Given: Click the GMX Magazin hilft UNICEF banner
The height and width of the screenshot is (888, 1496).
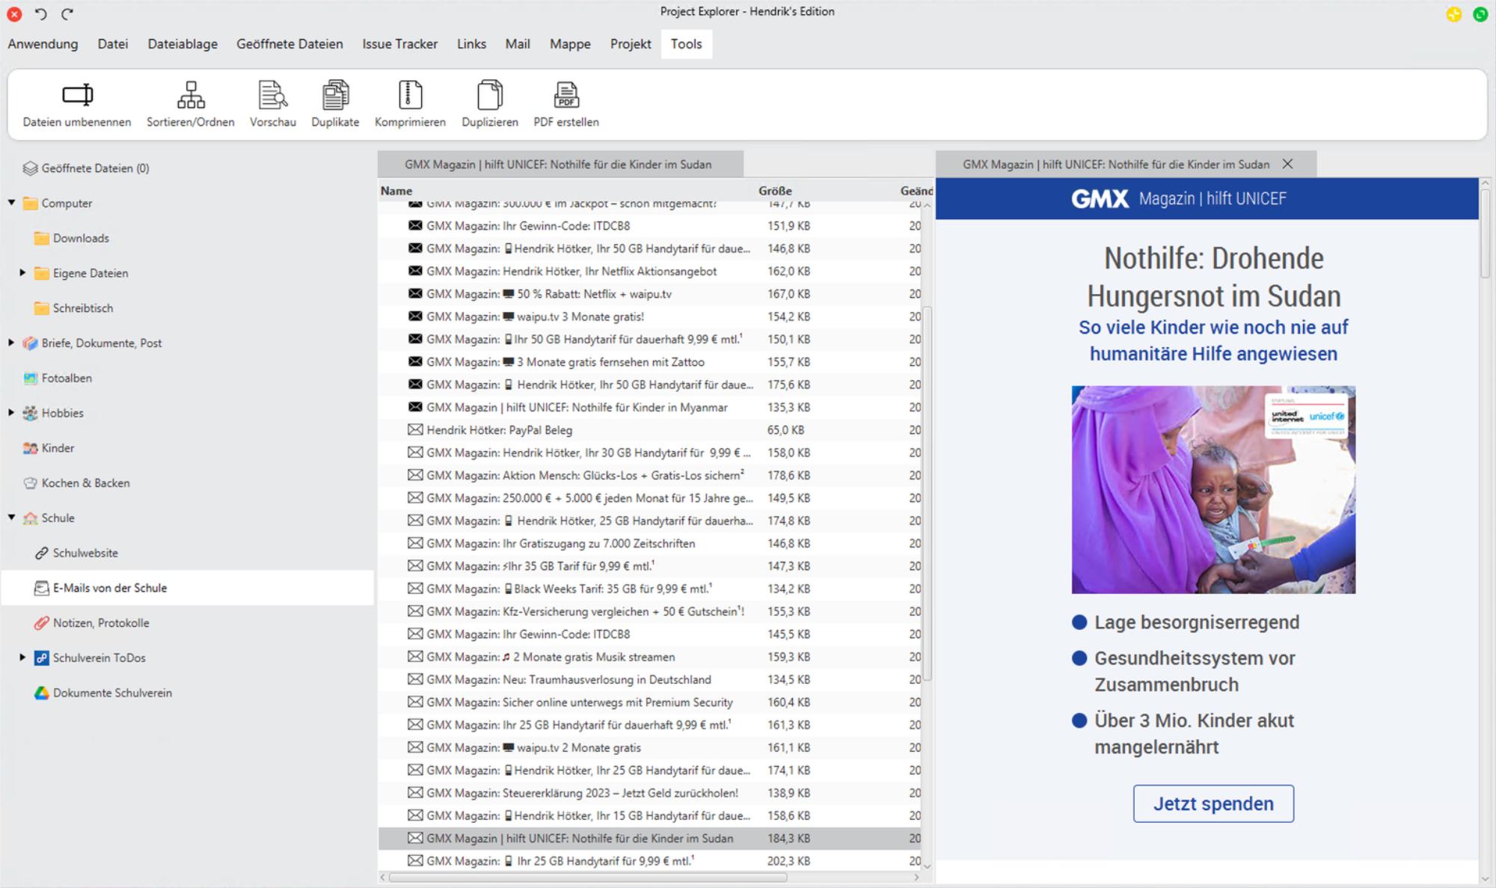Looking at the screenshot, I should 1207,198.
